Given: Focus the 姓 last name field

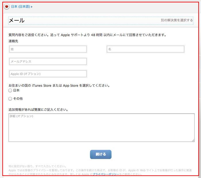Looking at the screenshot, I should (48, 49).
